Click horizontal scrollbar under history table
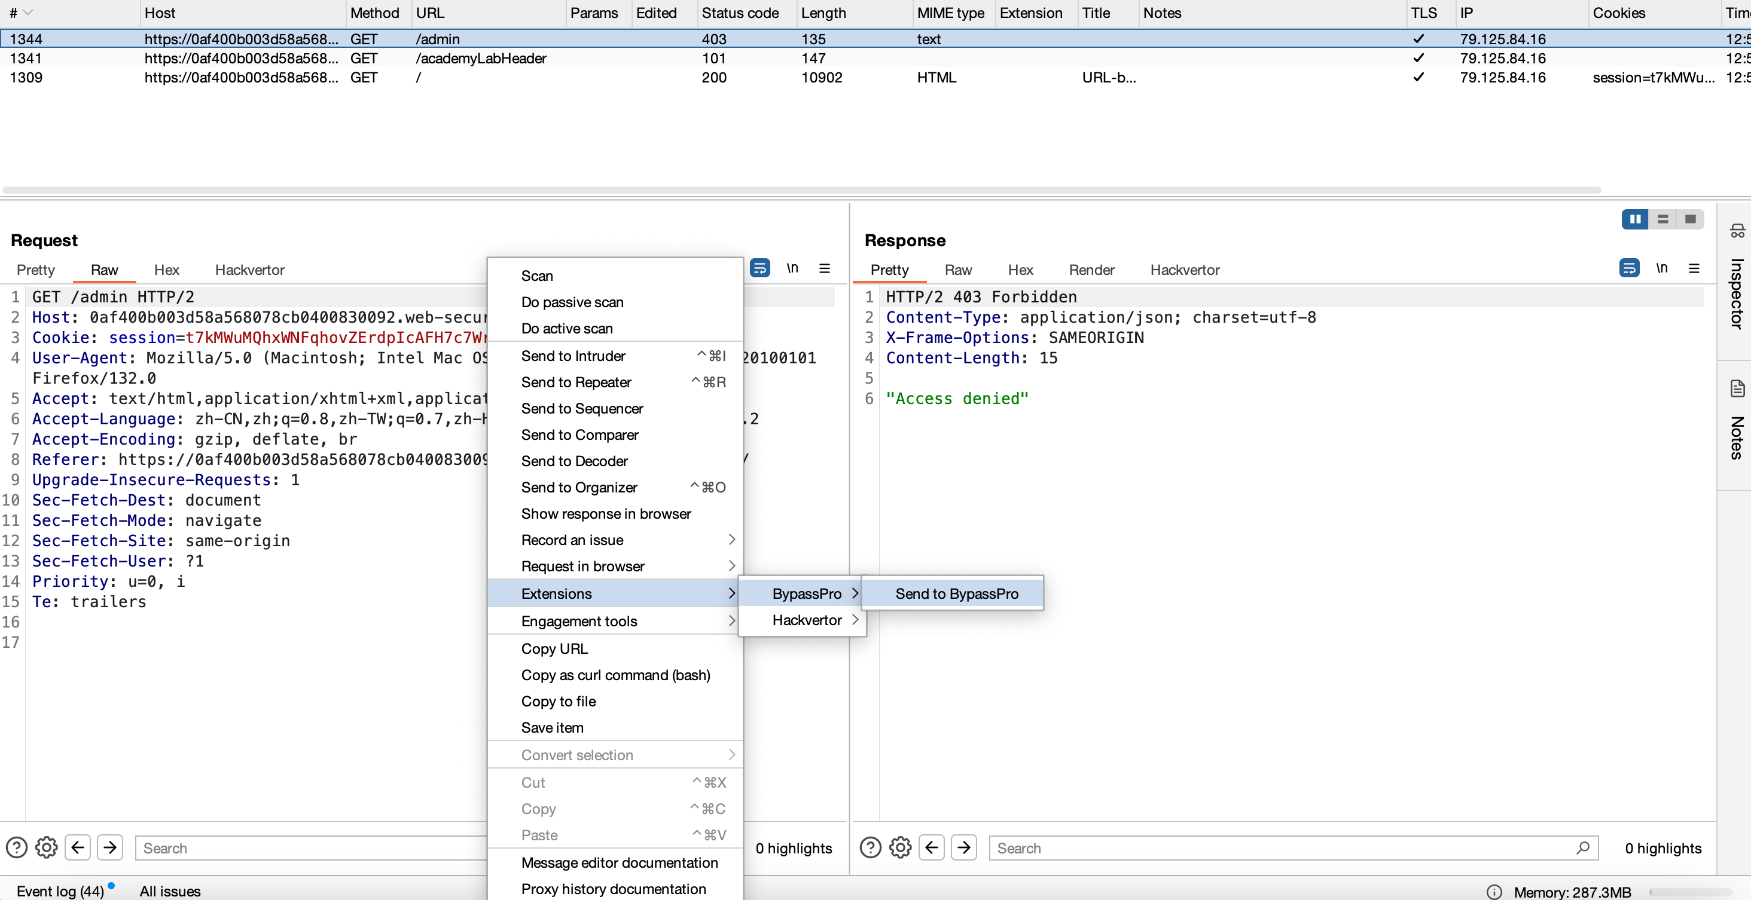 801,190
